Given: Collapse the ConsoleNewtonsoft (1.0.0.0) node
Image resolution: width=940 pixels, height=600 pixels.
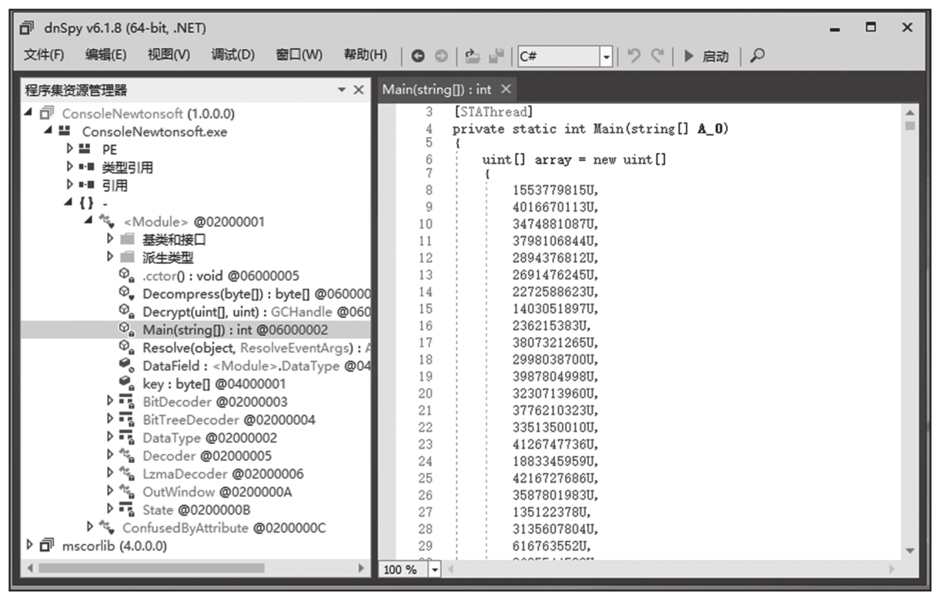Looking at the screenshot, I should (x=29, y=113).
